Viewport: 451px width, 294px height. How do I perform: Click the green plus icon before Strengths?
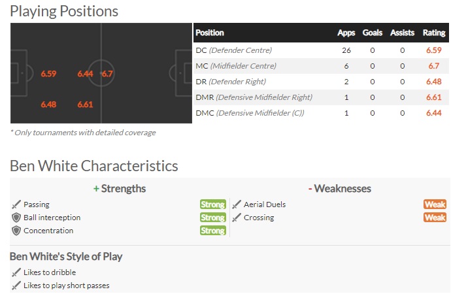coord(96,189)
